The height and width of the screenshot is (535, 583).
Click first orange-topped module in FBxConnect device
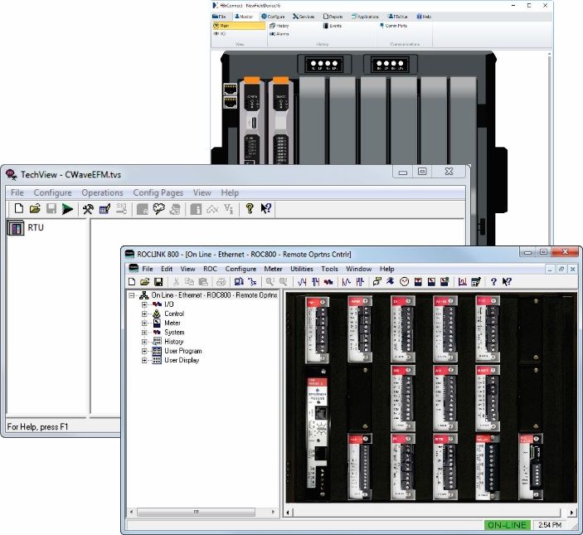tap(252, 121)
